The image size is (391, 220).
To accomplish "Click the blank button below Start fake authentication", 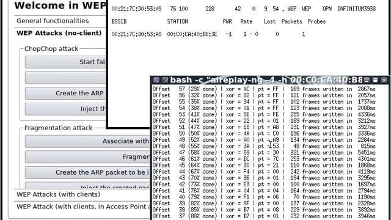I will [x=65, y=78].
